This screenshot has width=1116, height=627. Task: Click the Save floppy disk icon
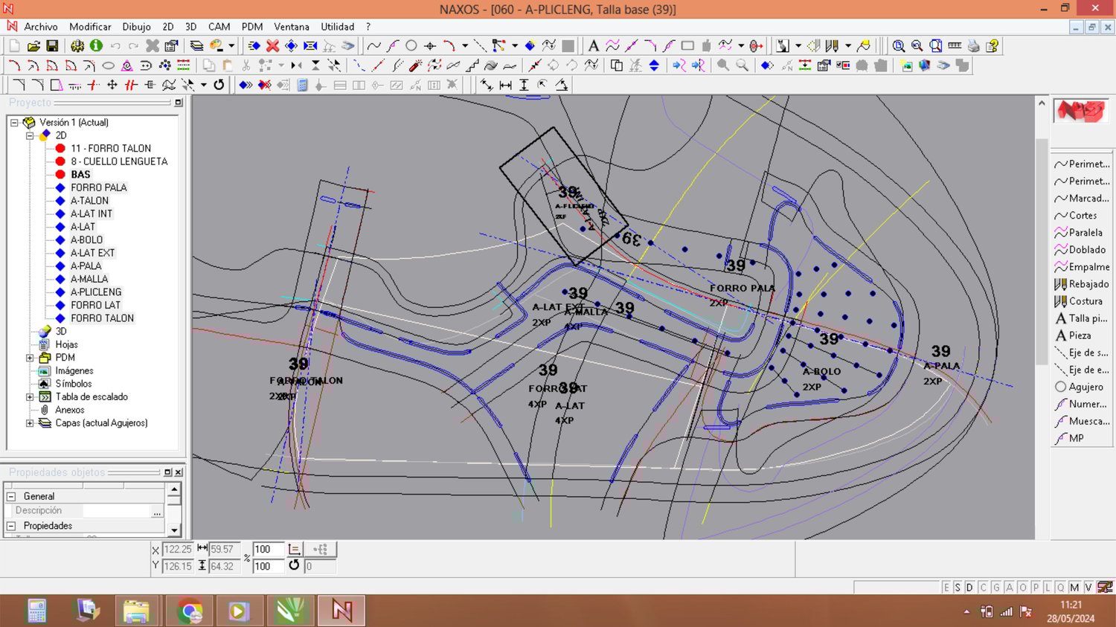(x=52, y=46)
